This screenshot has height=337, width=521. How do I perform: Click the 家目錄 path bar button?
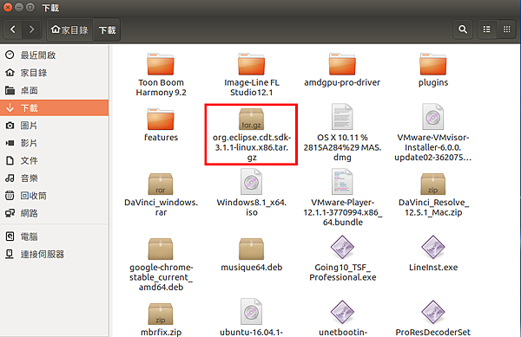point(69,29)
